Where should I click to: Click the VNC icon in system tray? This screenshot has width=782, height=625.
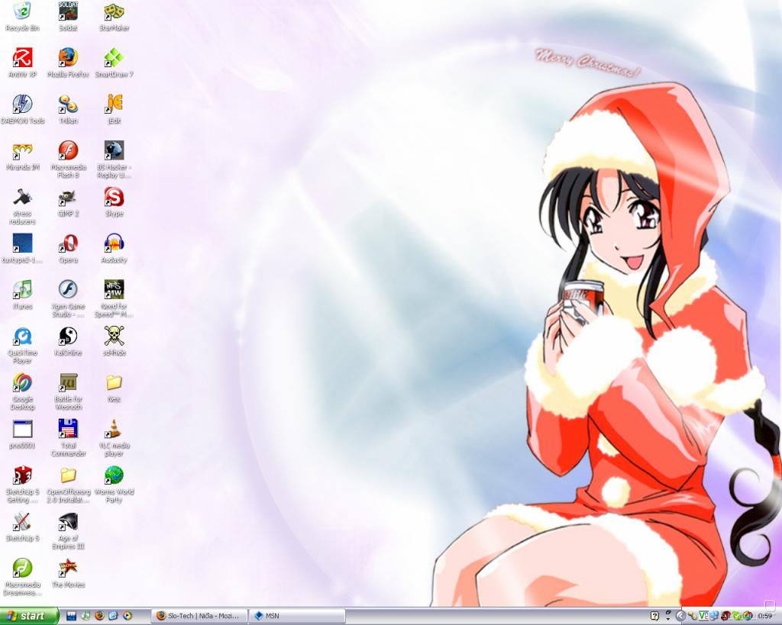click(703, 616)
